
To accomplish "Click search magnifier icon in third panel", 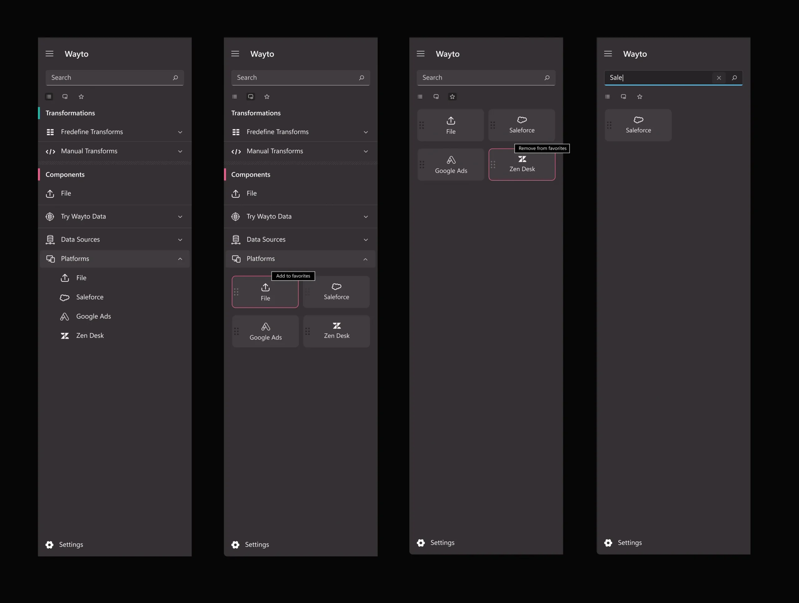I will (x=547, y=78).
